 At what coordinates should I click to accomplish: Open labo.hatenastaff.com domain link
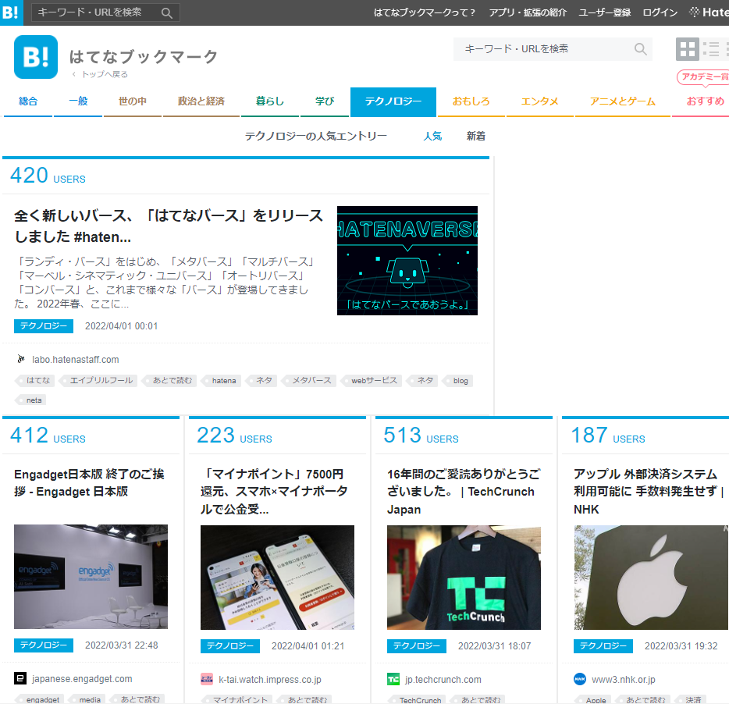point(75,360)
